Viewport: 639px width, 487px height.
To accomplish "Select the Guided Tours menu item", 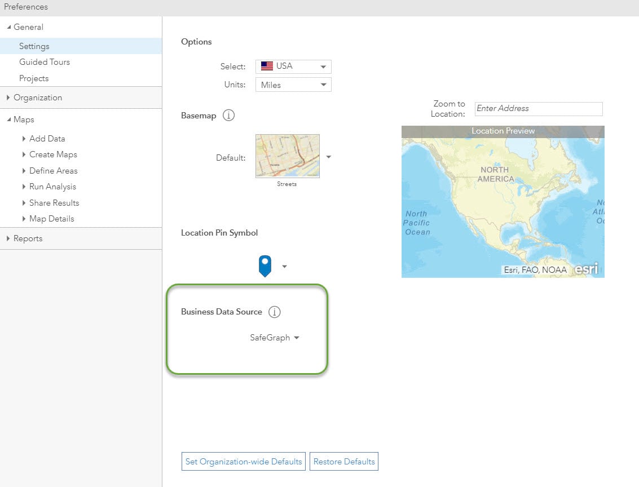I will coord(45,62).
